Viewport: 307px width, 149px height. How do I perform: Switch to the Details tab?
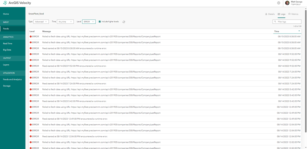270,14
